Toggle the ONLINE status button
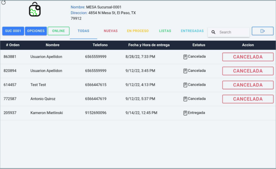 (59, 31)
